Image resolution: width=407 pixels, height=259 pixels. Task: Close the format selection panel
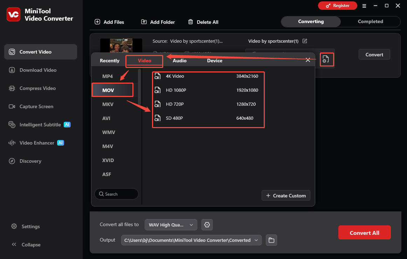click(308, 60)
